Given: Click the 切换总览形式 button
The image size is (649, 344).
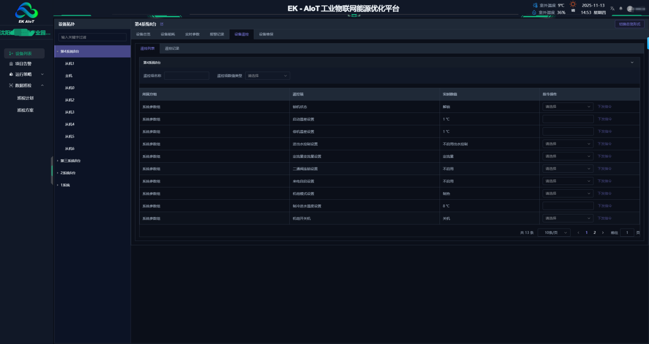Looking at the screenshot, I should pos(630,24).
